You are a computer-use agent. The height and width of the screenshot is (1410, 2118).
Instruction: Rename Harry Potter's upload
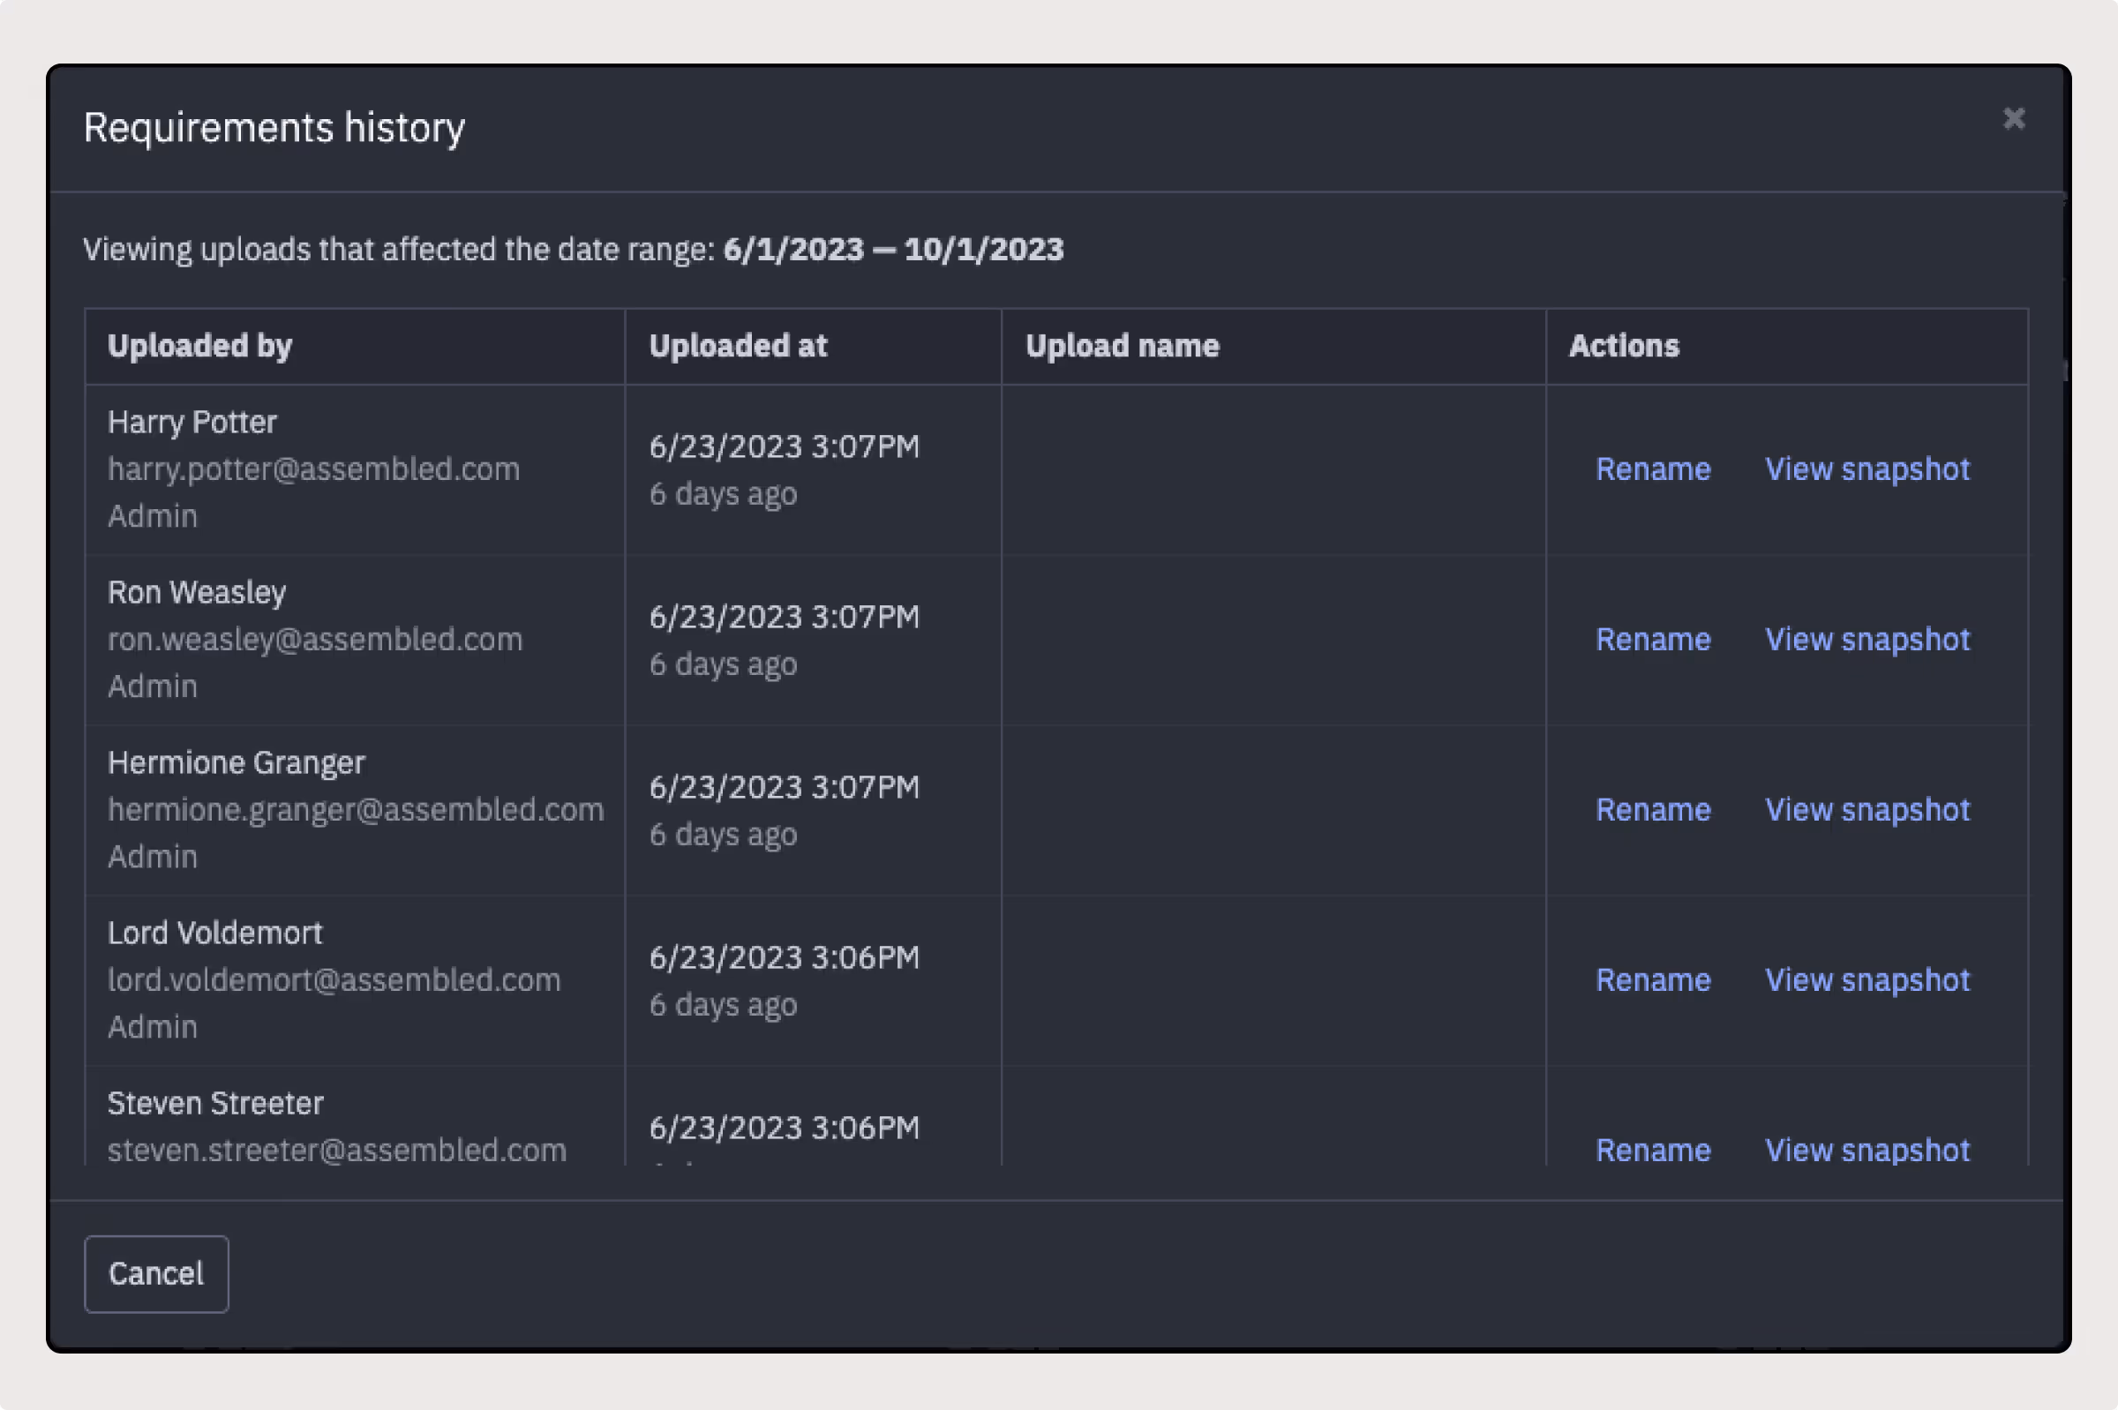pos(1652,469)
